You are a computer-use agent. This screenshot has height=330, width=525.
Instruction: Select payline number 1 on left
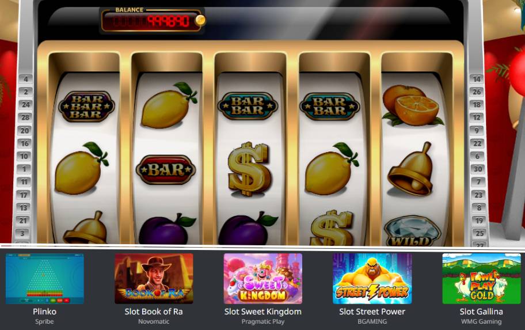pos(24,169)
